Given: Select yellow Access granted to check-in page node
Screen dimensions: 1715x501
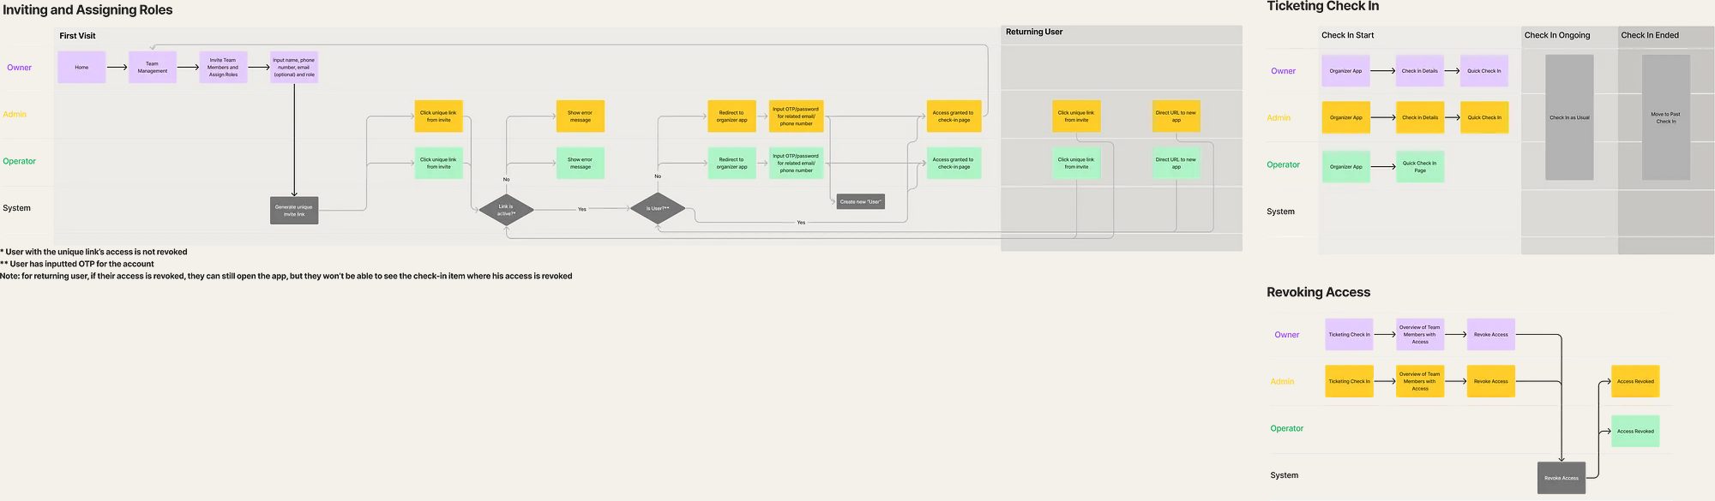Looking at the screenshot, I should point(954,116).
